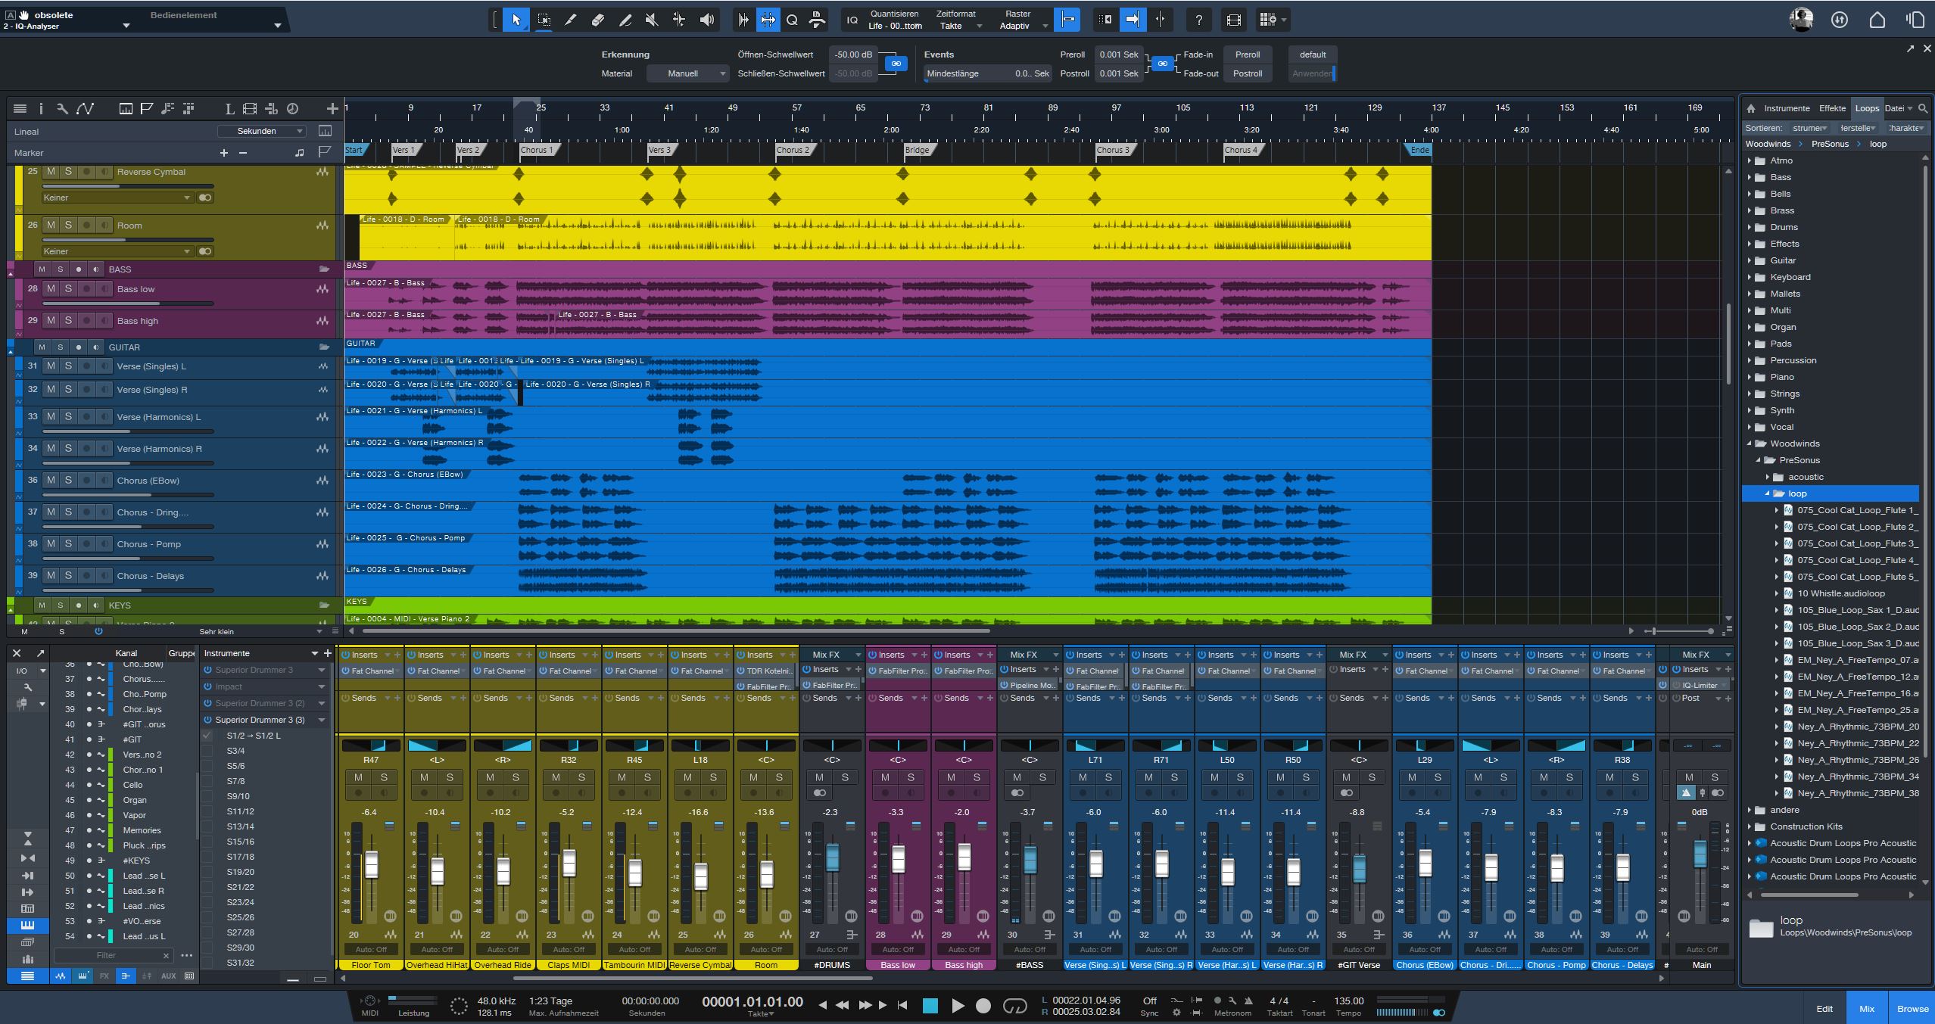Select the Listen speaker tool
Viewport: 1935px width, 1024px height.
coord(706,20)
